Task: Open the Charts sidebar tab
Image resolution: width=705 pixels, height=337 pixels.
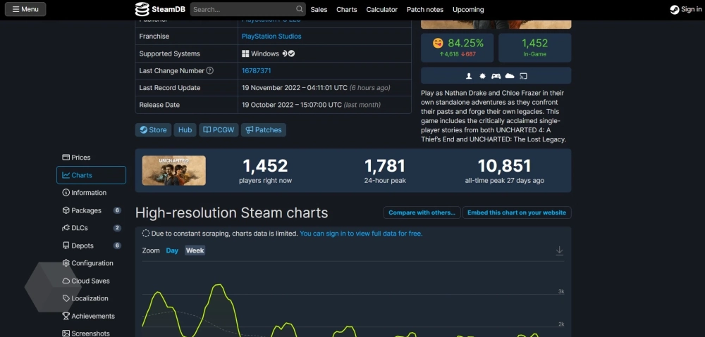Action: [x=91, y=175]
